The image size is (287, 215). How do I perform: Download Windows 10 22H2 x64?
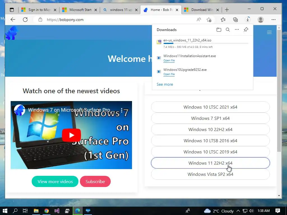210,129
